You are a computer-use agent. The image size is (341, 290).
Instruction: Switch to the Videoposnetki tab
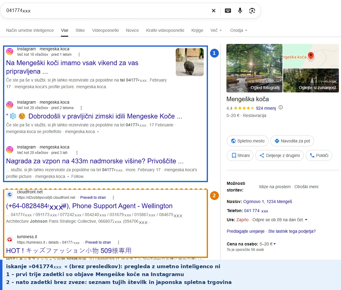click(105, 30)
